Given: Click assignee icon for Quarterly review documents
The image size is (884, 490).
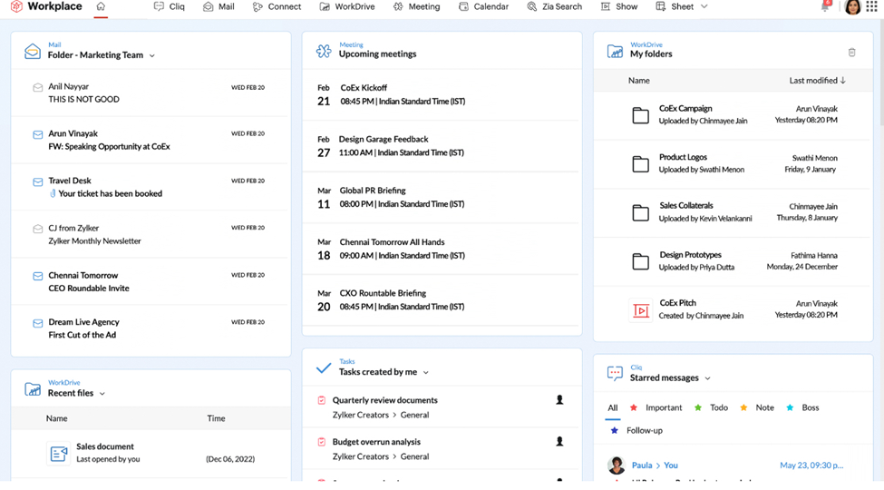Looking at the screenshot, I should click(559, 399).
